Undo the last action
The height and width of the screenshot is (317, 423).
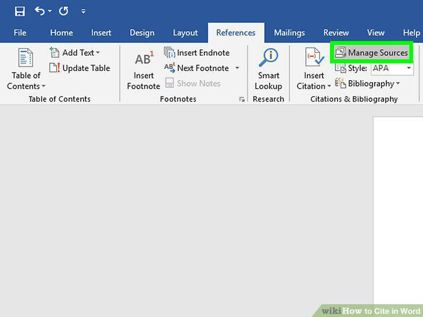tap(40, 12)
